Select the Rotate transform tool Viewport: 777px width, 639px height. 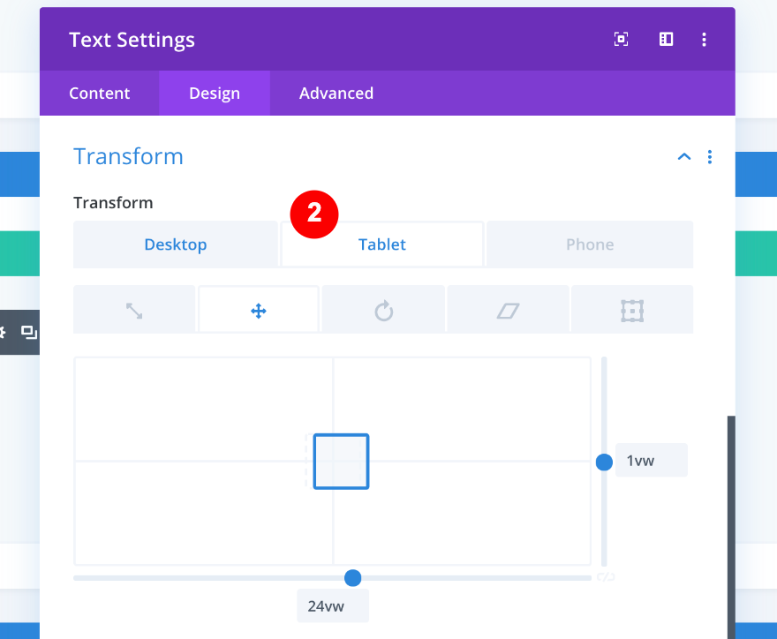tap(383, 309)
